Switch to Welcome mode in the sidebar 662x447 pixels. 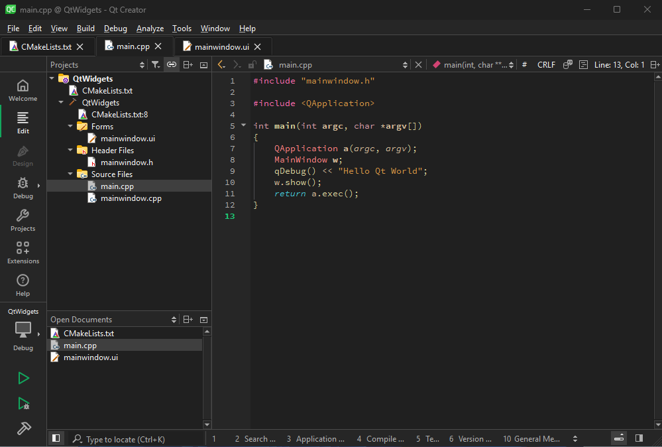click(x=23, y=90)
